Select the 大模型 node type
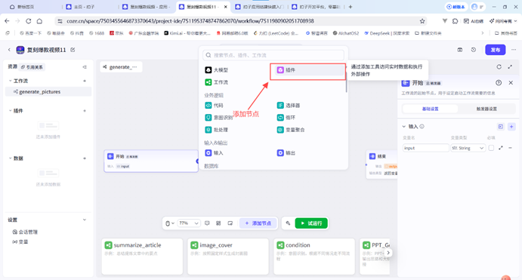The width and height of the screenshot is (522, 280). [217, 70]
